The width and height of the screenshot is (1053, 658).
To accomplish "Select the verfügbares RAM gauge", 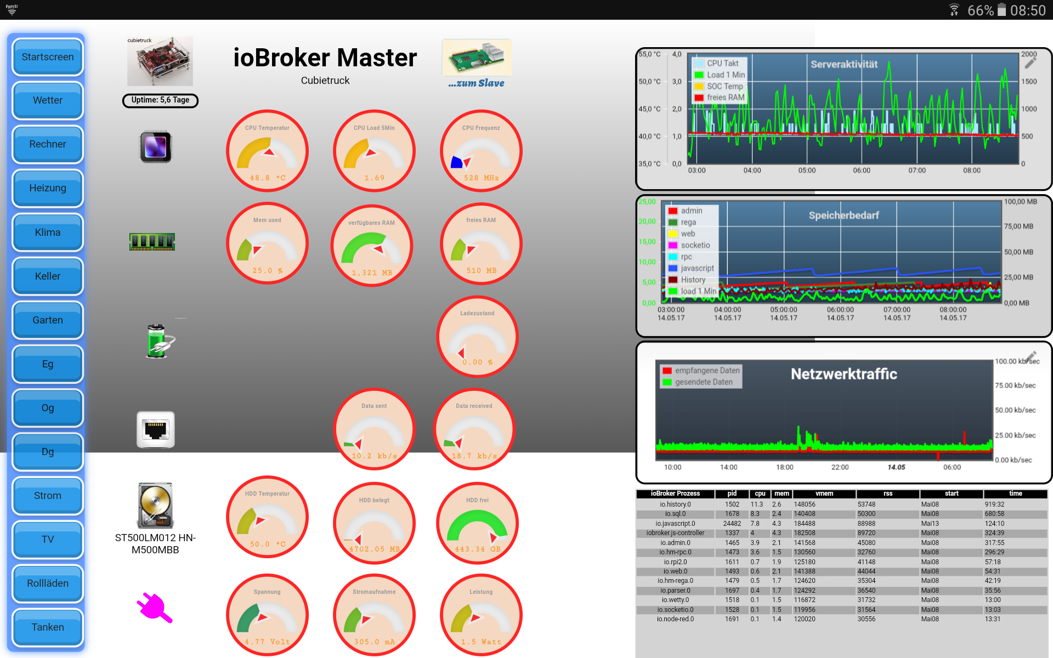I will coord(372,246).
